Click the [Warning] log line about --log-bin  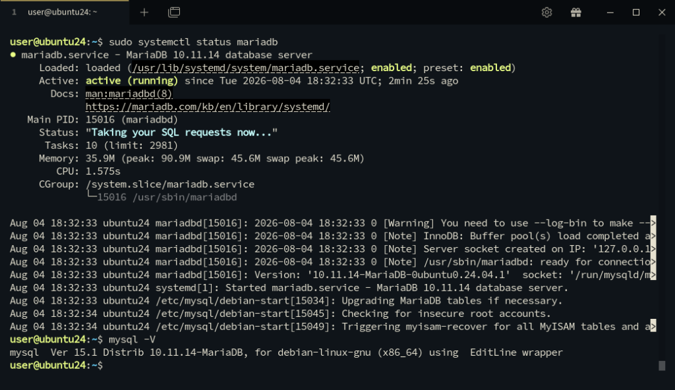coord(332,223)
